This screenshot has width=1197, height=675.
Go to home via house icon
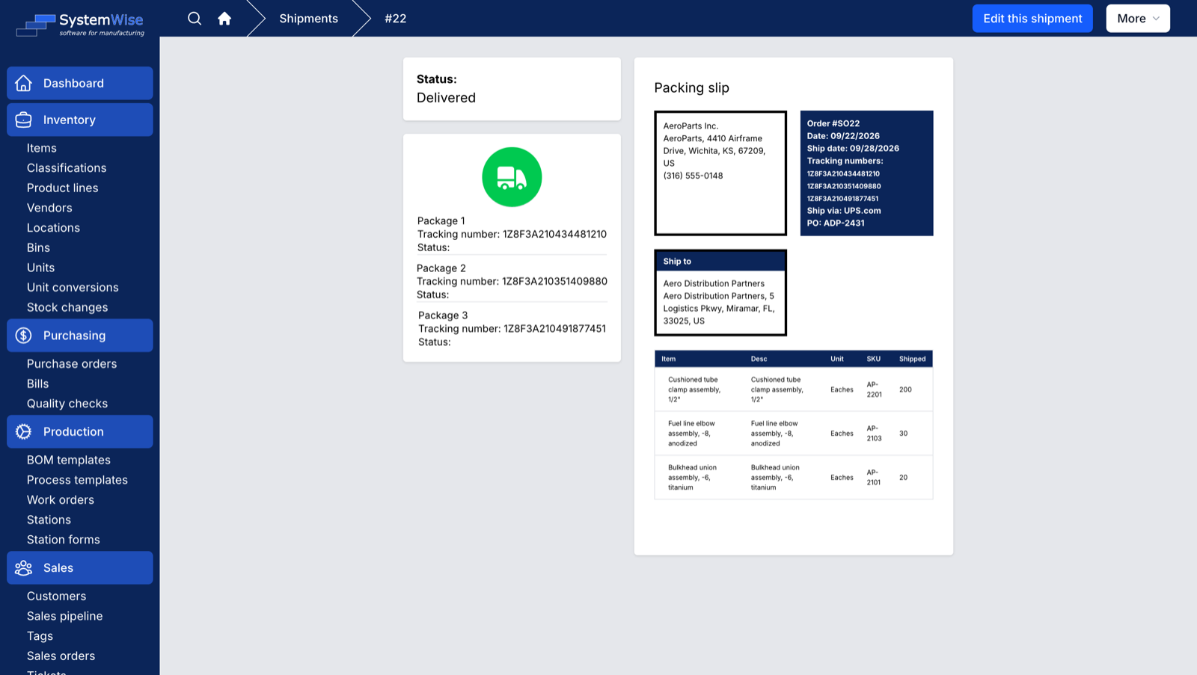point(224,19)
